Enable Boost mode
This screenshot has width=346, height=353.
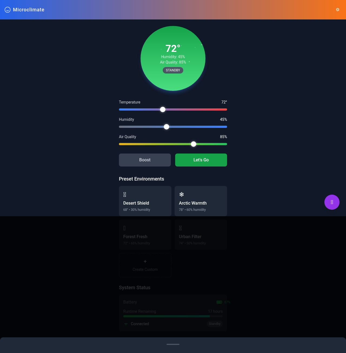click(x=145, y=160)
